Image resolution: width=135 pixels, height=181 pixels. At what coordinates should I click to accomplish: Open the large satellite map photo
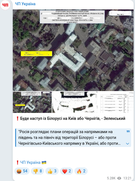coord(73,50)
